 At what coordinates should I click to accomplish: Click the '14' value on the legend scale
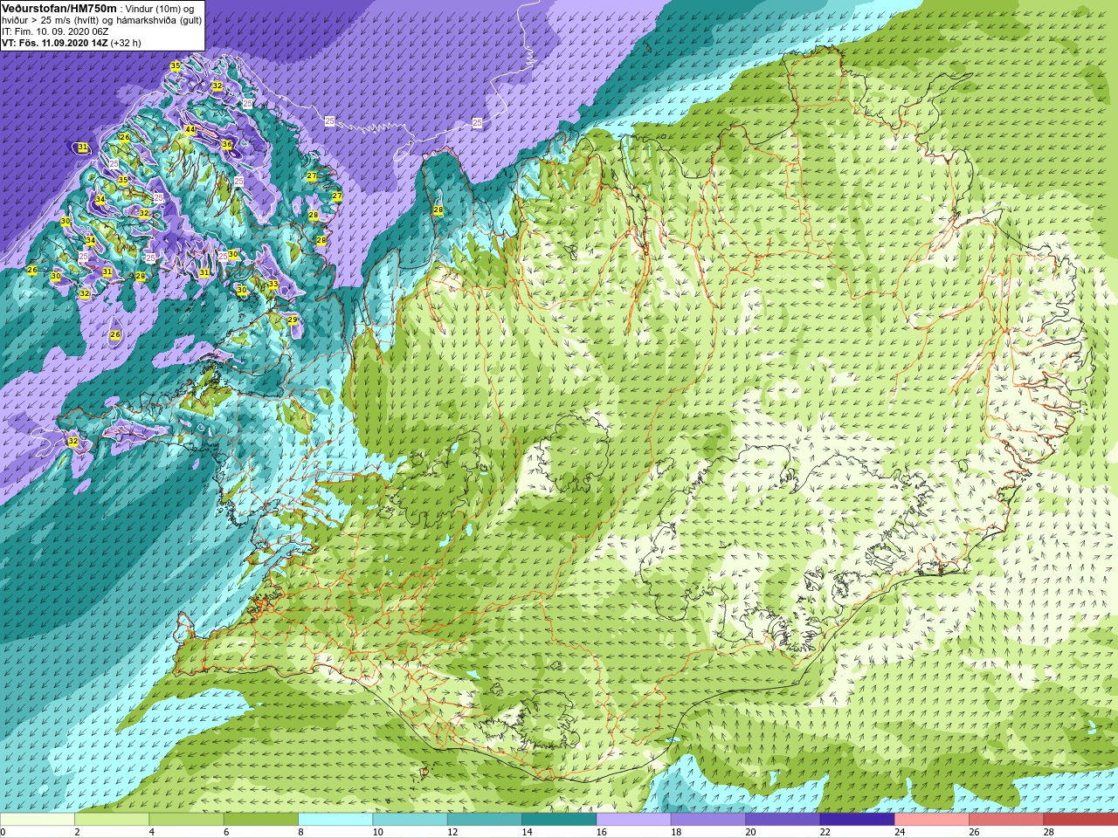[527, 832]
